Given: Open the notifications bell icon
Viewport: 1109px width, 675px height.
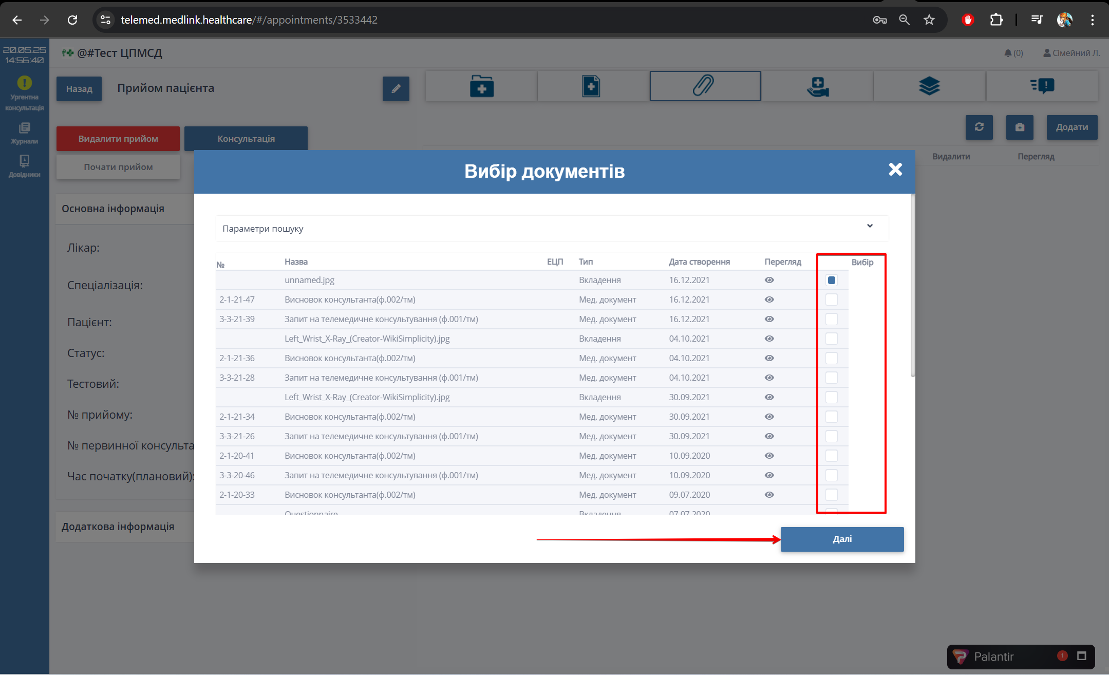Looking at the screenshot, I should point(1008,53).
